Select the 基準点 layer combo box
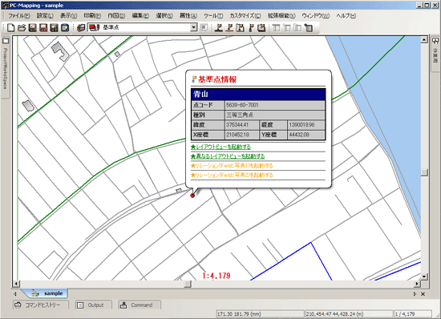Image resolution: width=441 pixels, height=319 pixels. tap(142, 27)
